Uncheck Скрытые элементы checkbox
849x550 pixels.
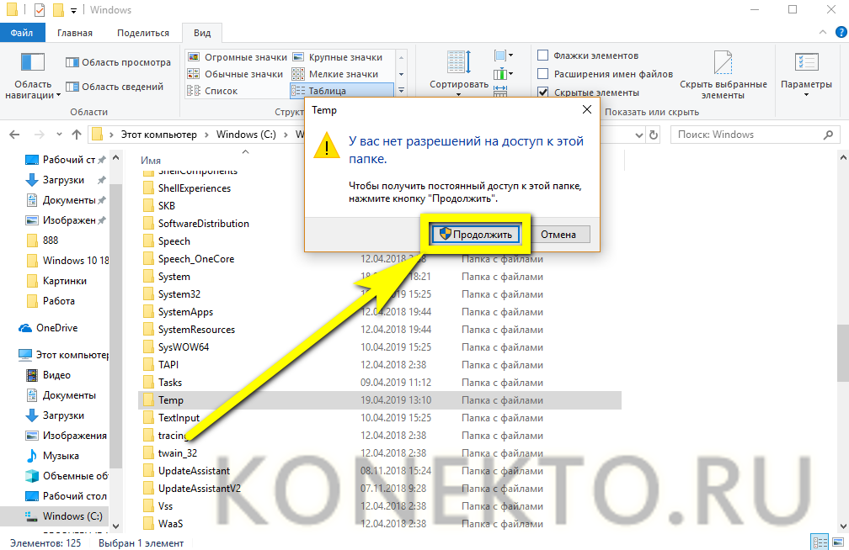click(x=588, y=92)
